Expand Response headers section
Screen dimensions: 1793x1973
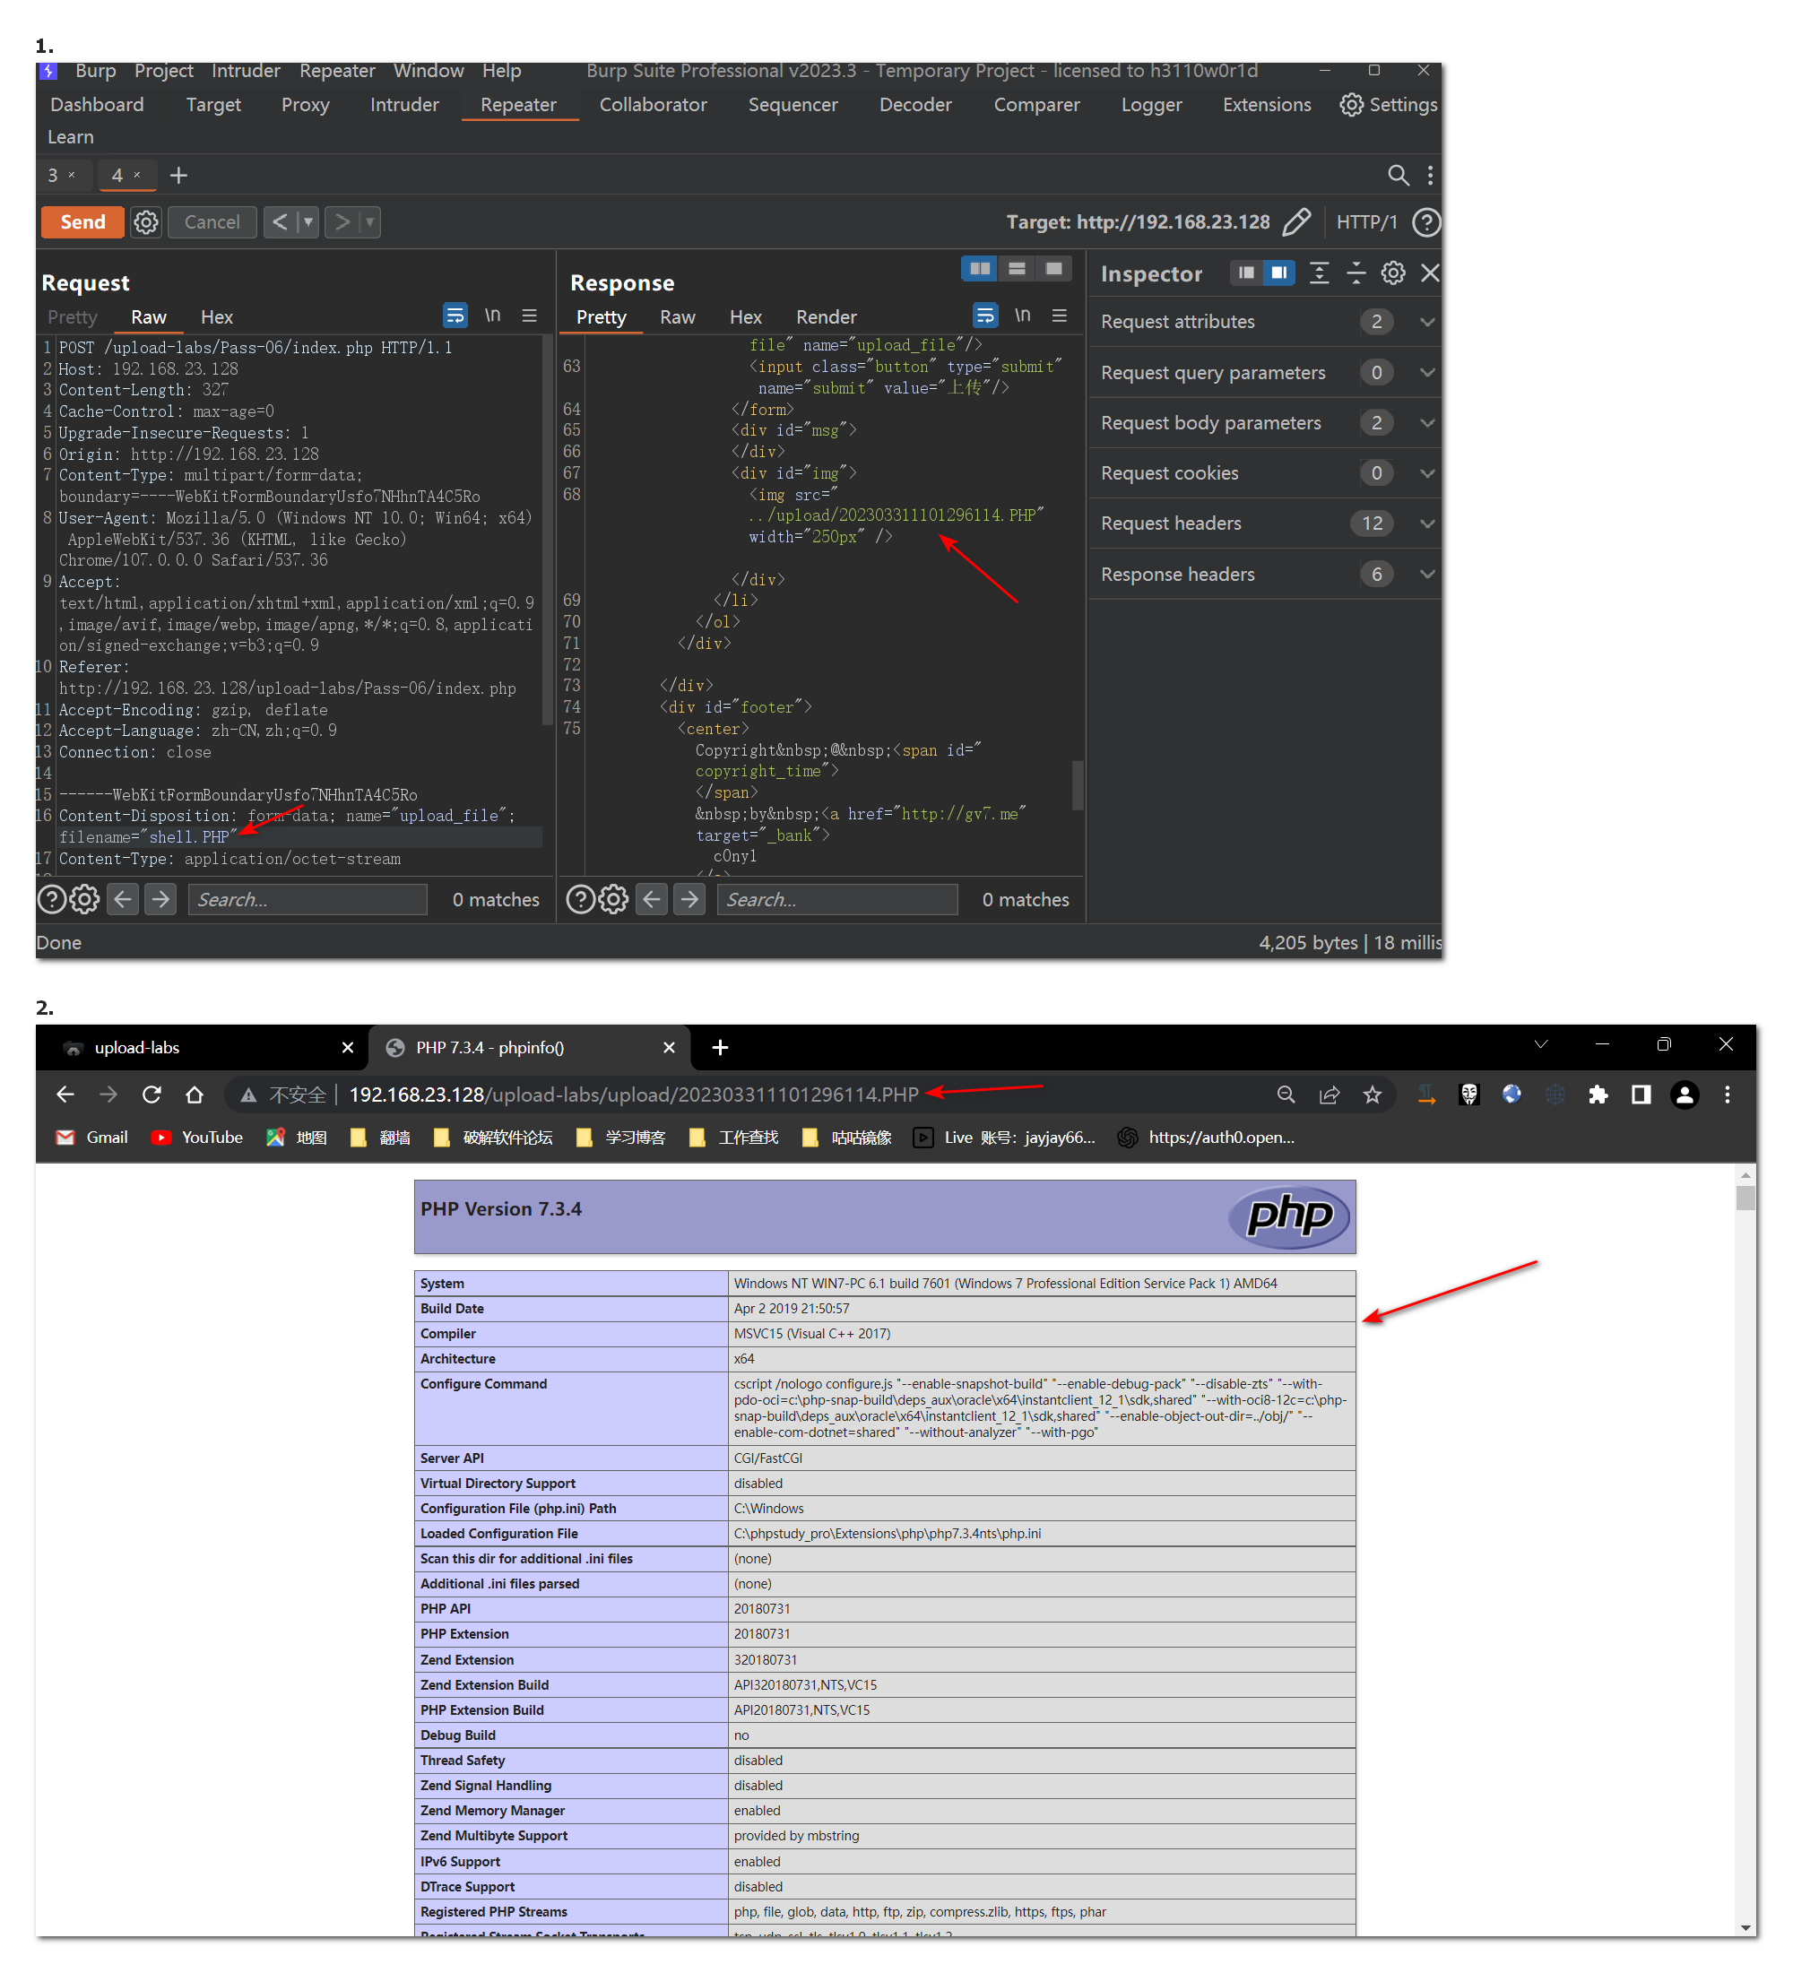point(1427,575)
